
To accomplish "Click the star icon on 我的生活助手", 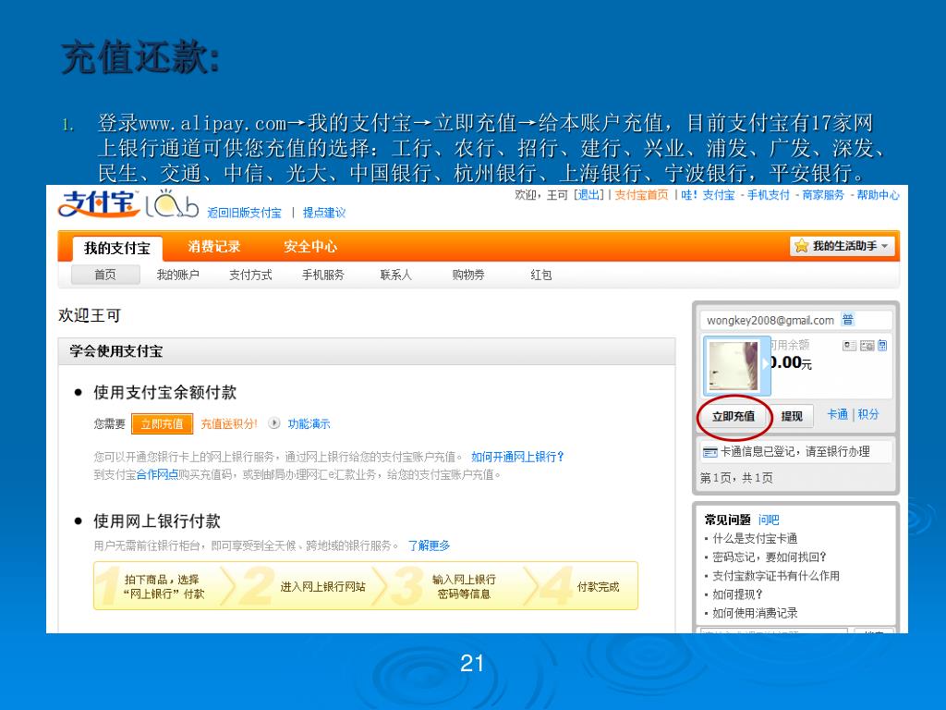I will [x=801, y=246].
